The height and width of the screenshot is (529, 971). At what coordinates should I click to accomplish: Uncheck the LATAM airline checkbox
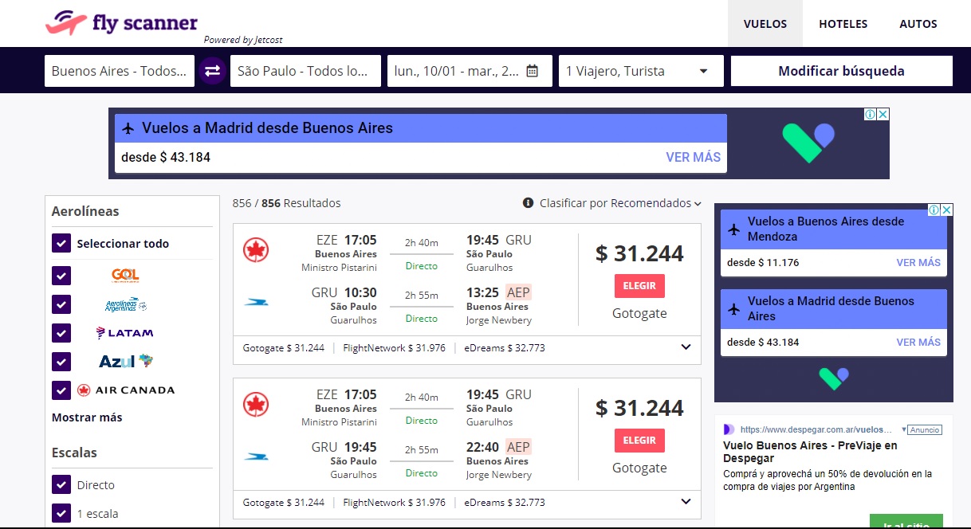61,333
